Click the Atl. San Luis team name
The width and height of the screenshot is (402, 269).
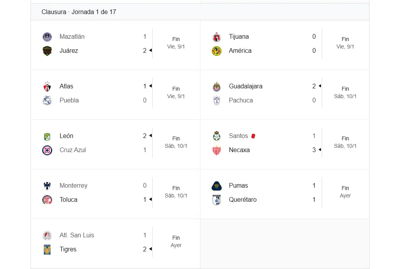[x=77, y=235]
